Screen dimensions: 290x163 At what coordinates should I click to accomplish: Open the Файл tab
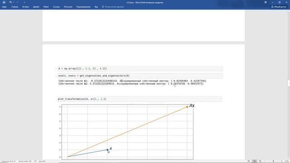[x=5, y=7]
